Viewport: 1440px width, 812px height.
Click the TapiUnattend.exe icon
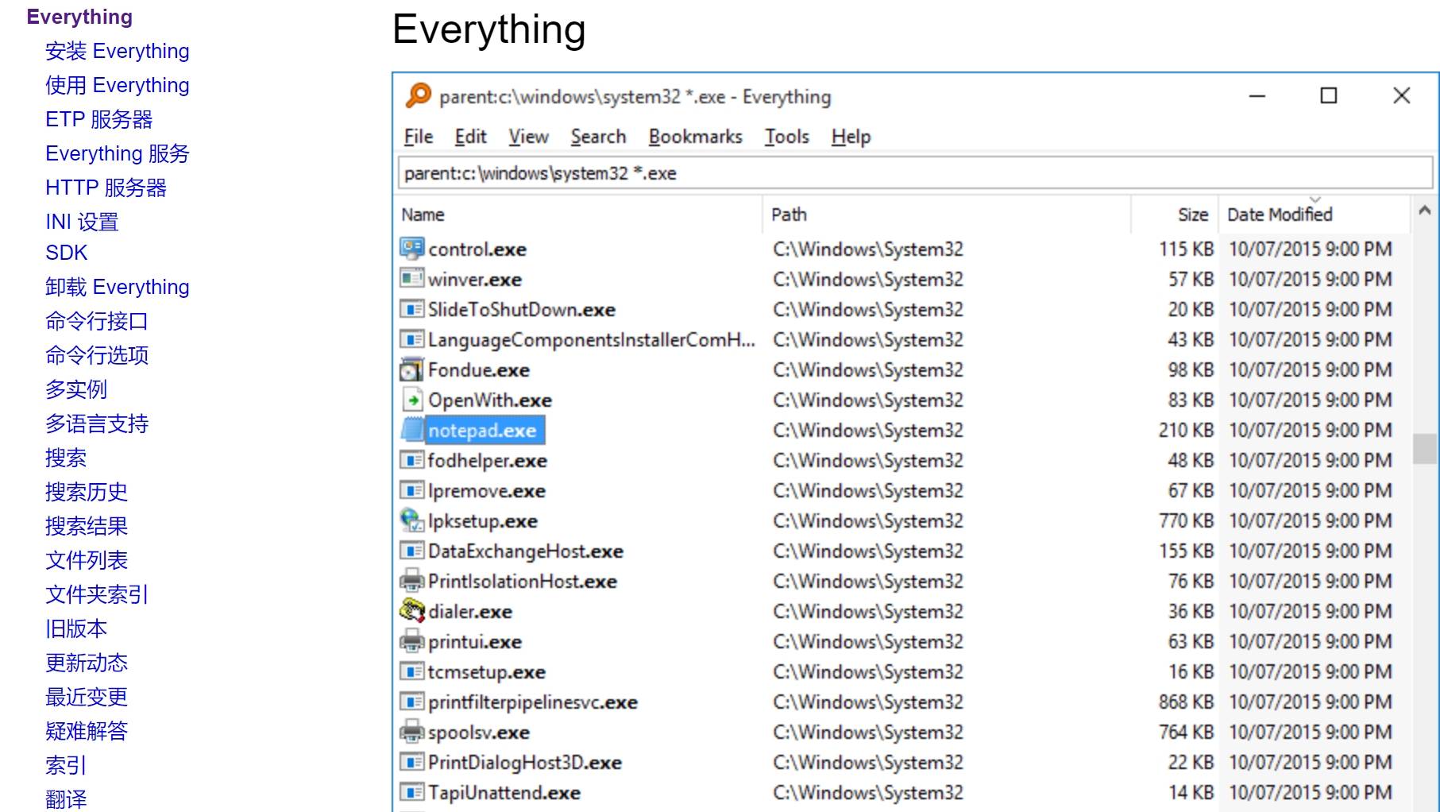[x=411, y=792]
